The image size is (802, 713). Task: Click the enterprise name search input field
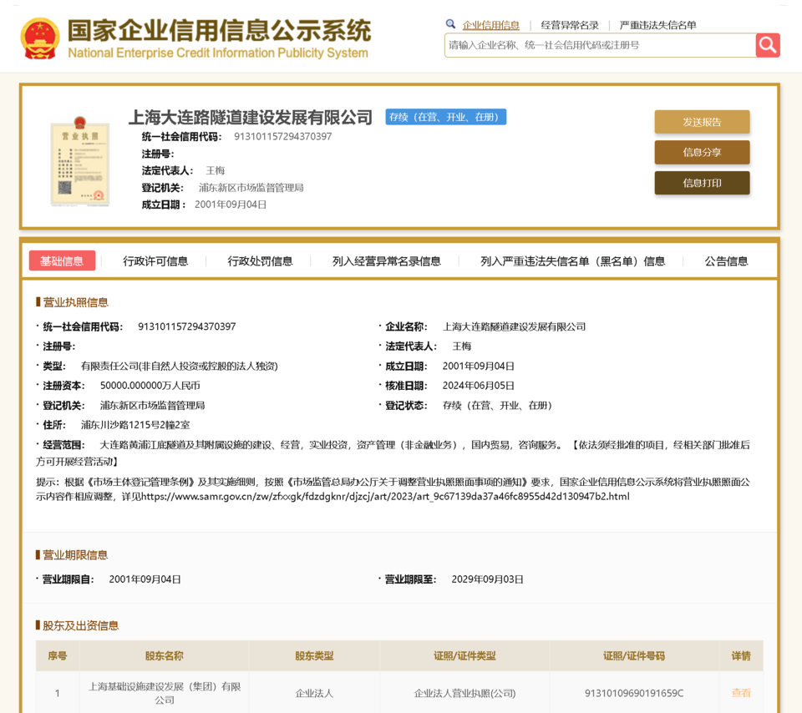point(599,45)
